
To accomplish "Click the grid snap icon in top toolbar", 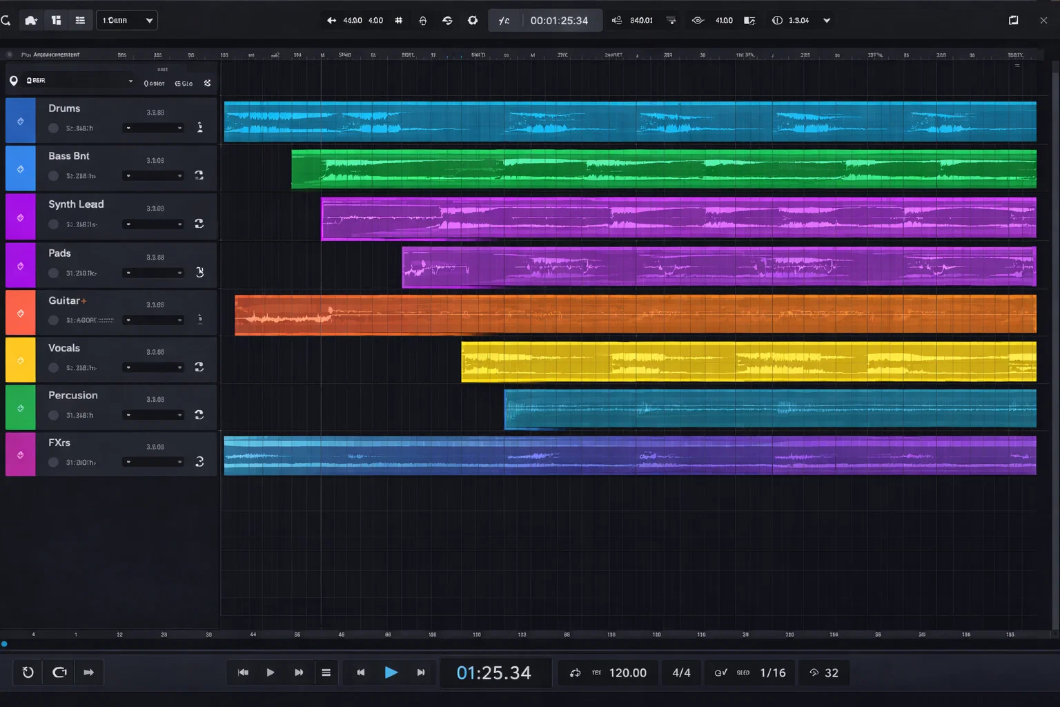I will (x=399, y=21).
